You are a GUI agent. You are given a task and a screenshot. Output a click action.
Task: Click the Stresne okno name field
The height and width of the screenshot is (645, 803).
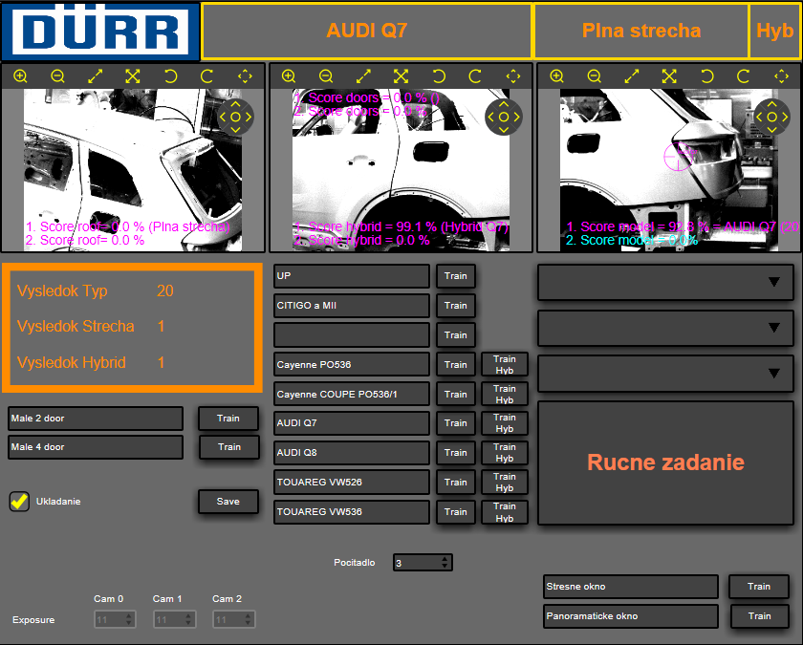(631, 587)
